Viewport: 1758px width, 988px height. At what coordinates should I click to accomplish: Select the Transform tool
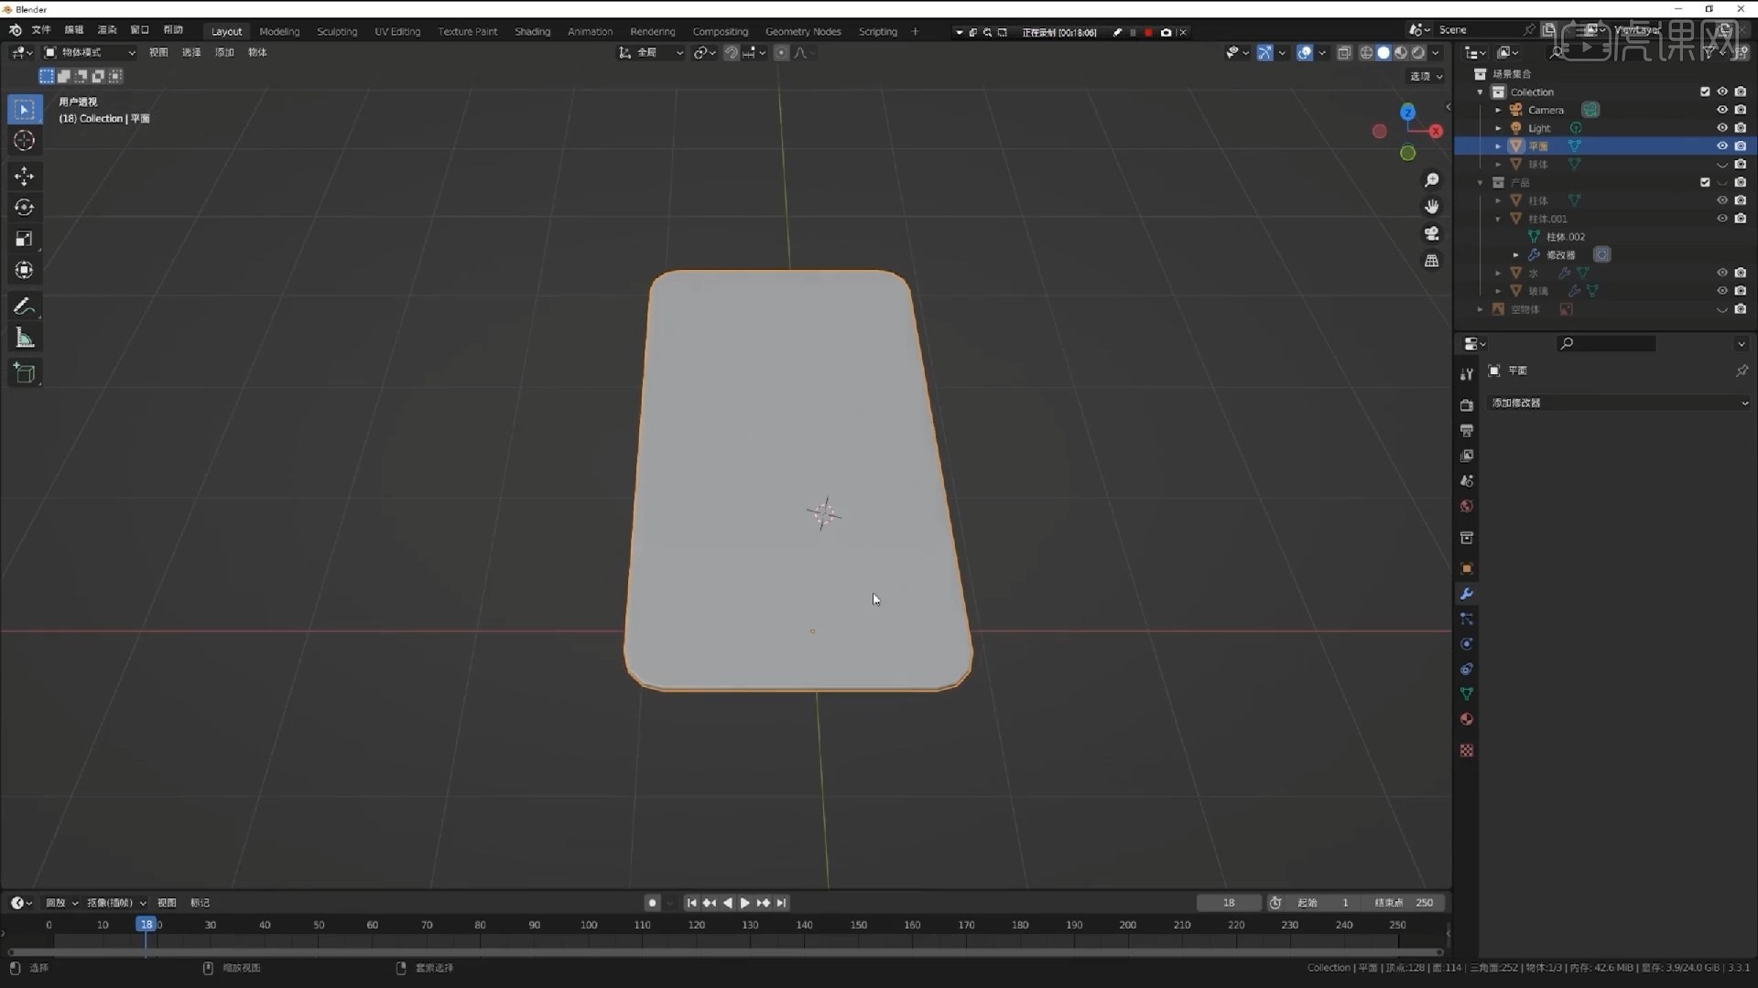[25, 270]
